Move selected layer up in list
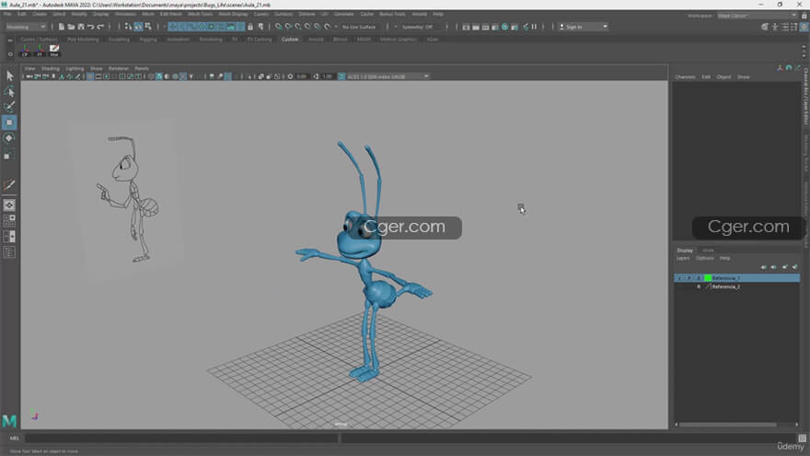This screenshot has width=810, height=456. click(x=763, y=267)
